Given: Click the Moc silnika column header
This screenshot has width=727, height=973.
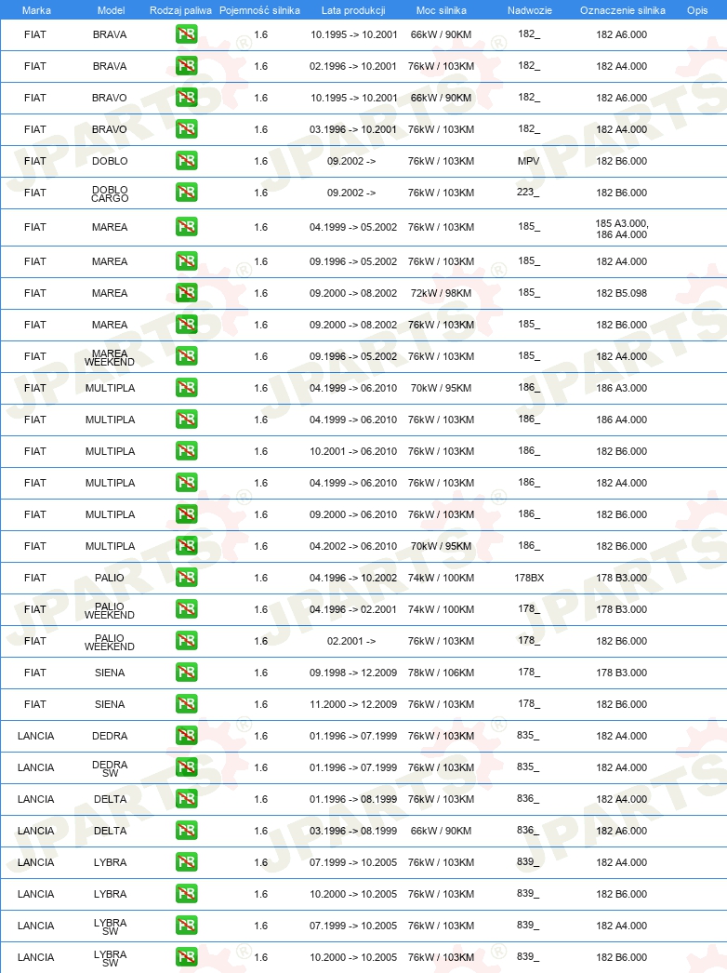Looking at the screenshot, I should (441, 10).
